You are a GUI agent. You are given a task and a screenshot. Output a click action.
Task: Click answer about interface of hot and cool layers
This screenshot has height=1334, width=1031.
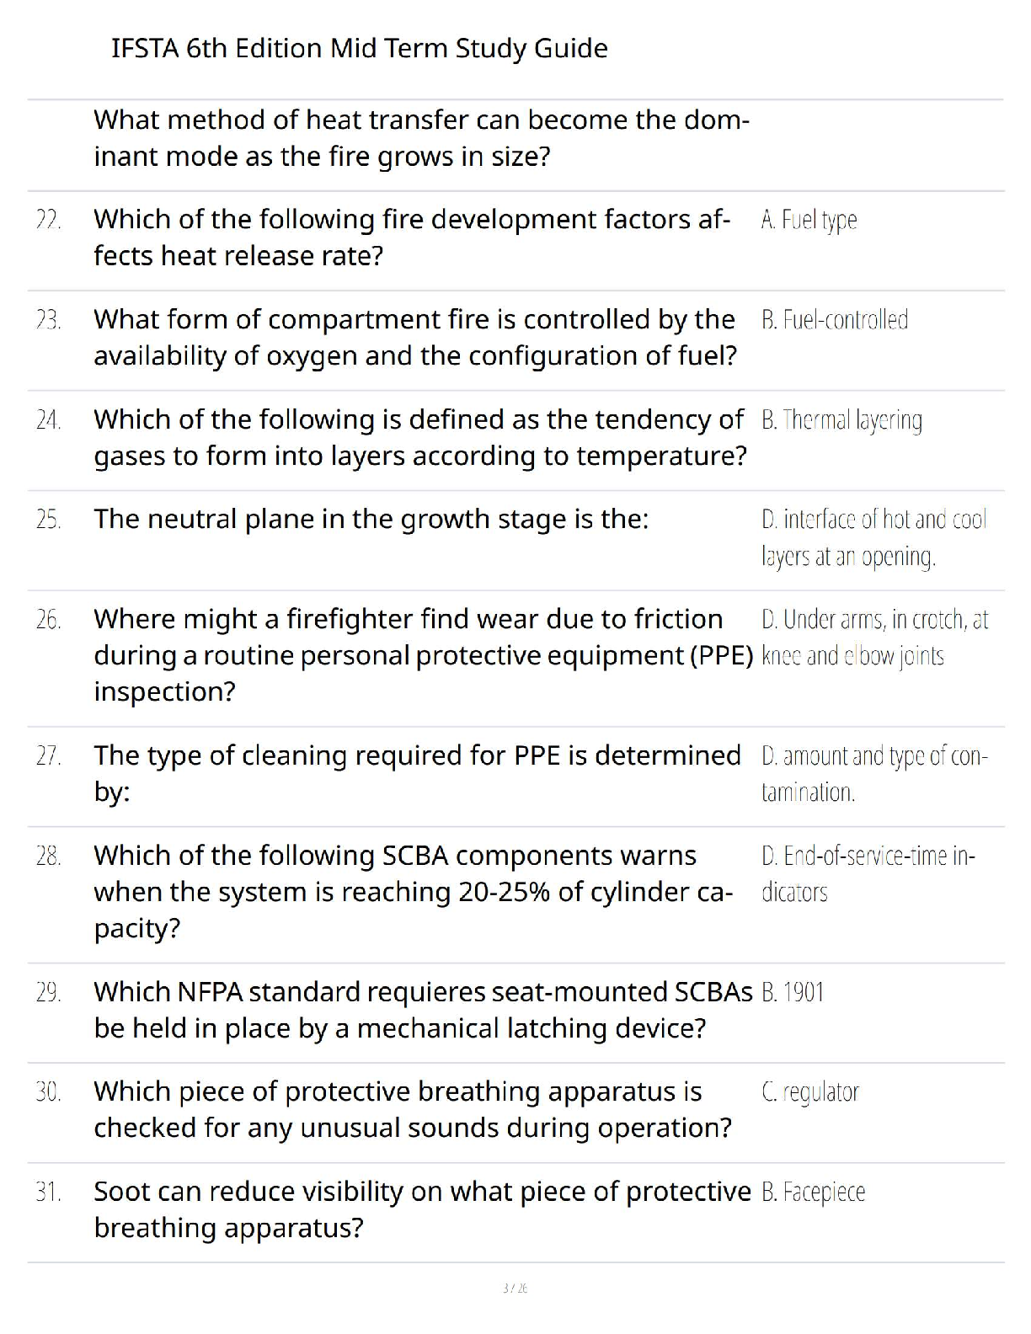point(873,538)
